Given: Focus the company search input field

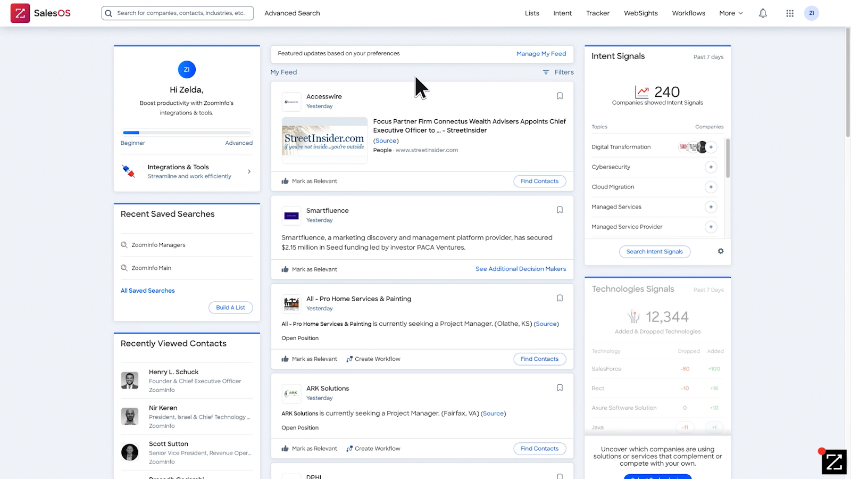Looking at the screenshot, I should coord(177,13).
